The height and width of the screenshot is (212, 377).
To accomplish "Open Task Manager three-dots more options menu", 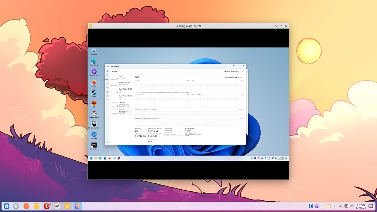I will [x=243, y=71].
